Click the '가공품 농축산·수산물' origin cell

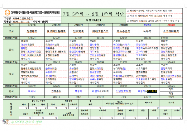coord(69,114)
